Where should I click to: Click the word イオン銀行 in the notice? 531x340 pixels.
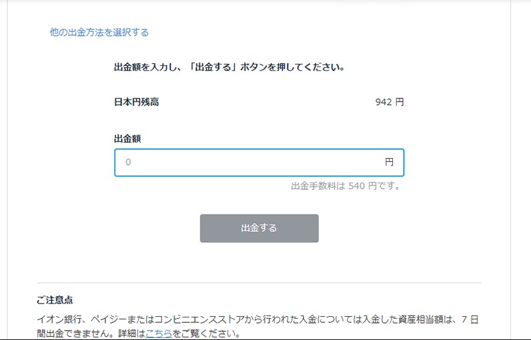pos(59,319)
